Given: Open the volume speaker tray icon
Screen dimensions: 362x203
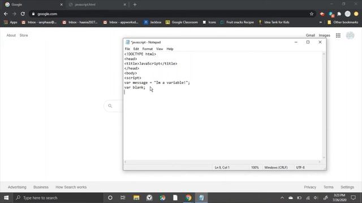Looking at the screenshot, I should pyautogui.click(x=316, y=198).
